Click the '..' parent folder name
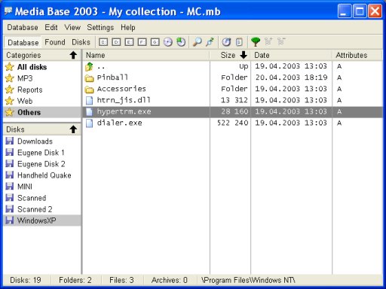386x289 pixels. pyautogui.click(x=101, y=67)
